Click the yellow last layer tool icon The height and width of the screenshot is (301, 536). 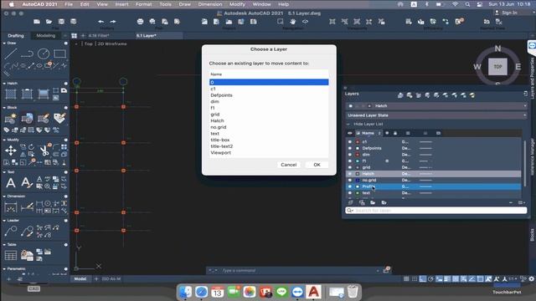(472, 95)
